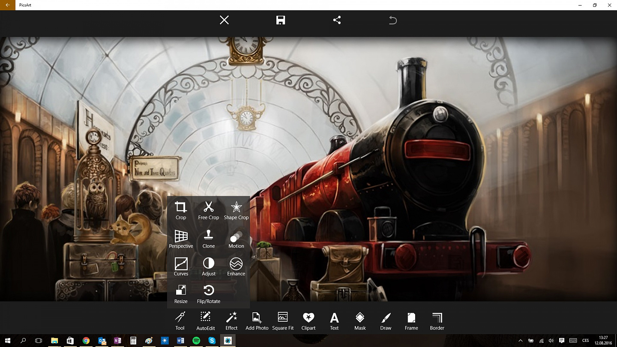Open the Windows Start menu
The height and width of the screenshot is (347, 617).
(x=8, y=341)
